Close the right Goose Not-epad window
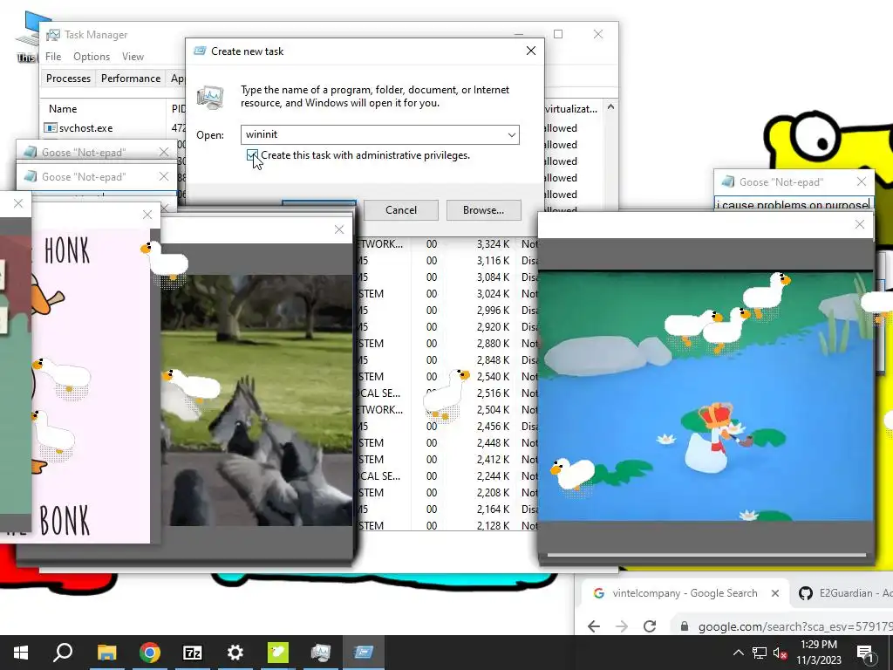Viewport: 893px width, 670px height. [x=862, y=181]
